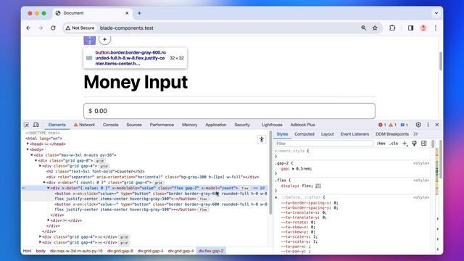
Task: Collapse the div max-w-3xl m-auto py-16 node
Action: click(x=32, y=155)
